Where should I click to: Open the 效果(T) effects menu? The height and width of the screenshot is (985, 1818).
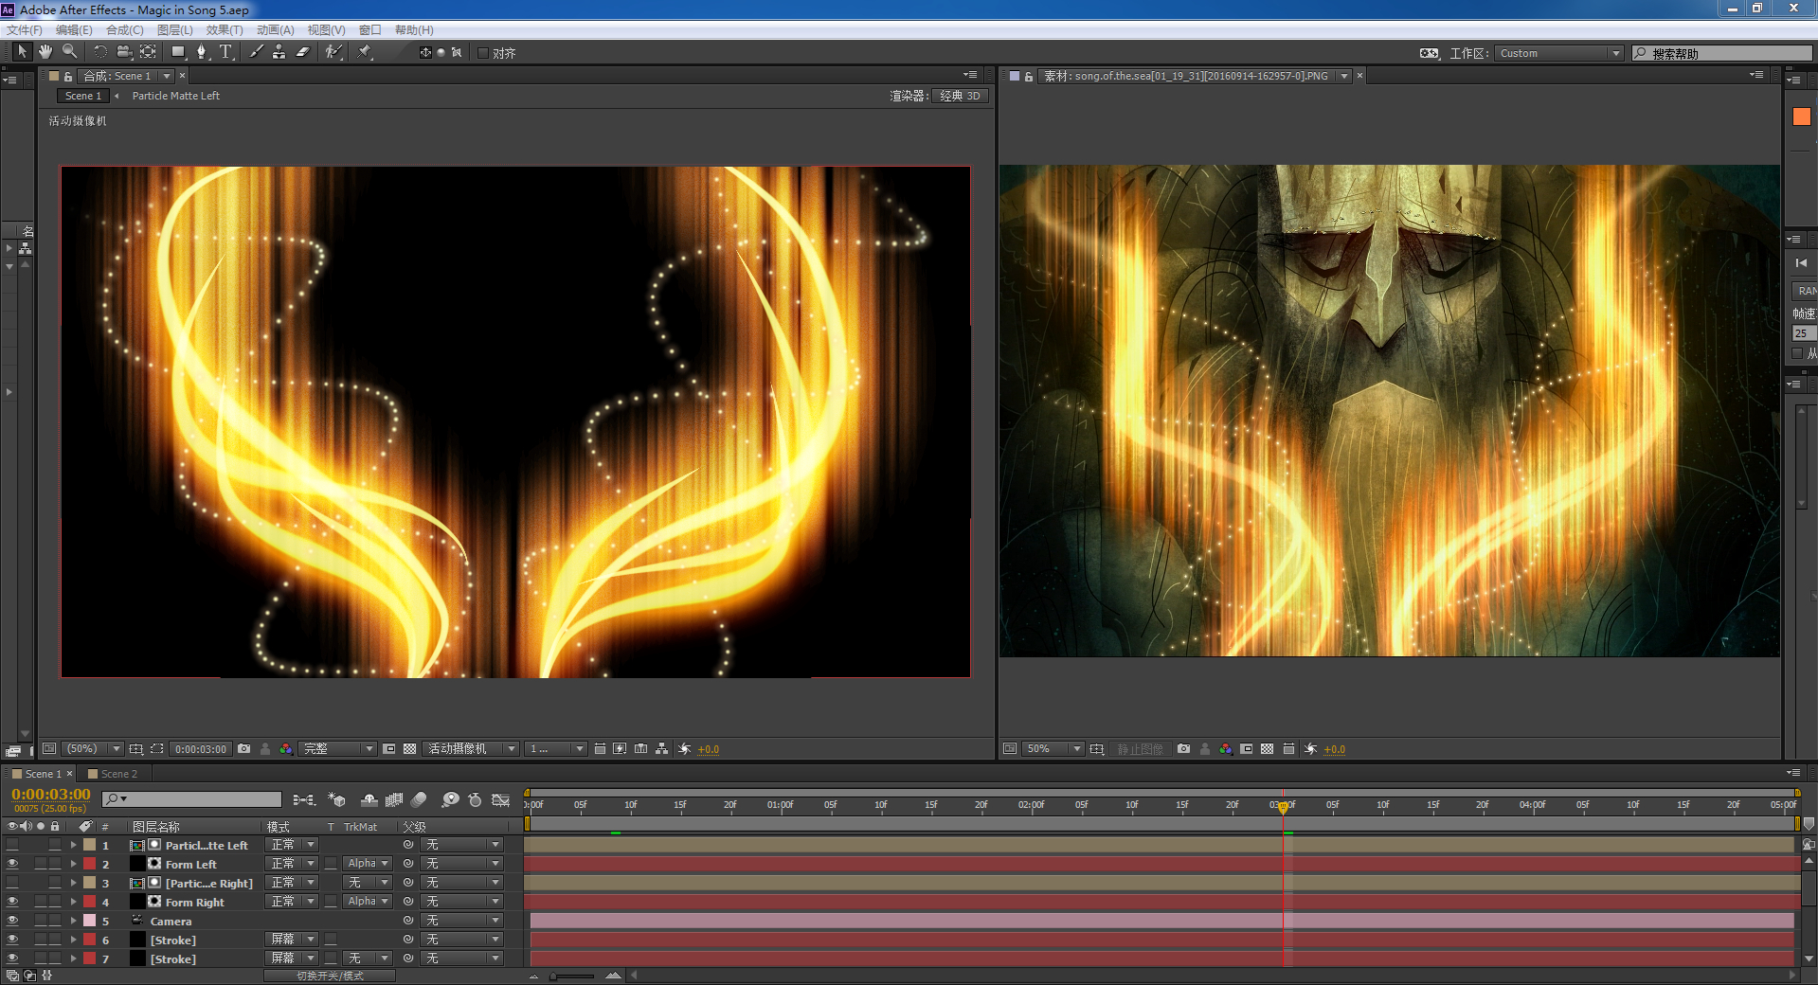pyautogui.click(x=225, y=30)
